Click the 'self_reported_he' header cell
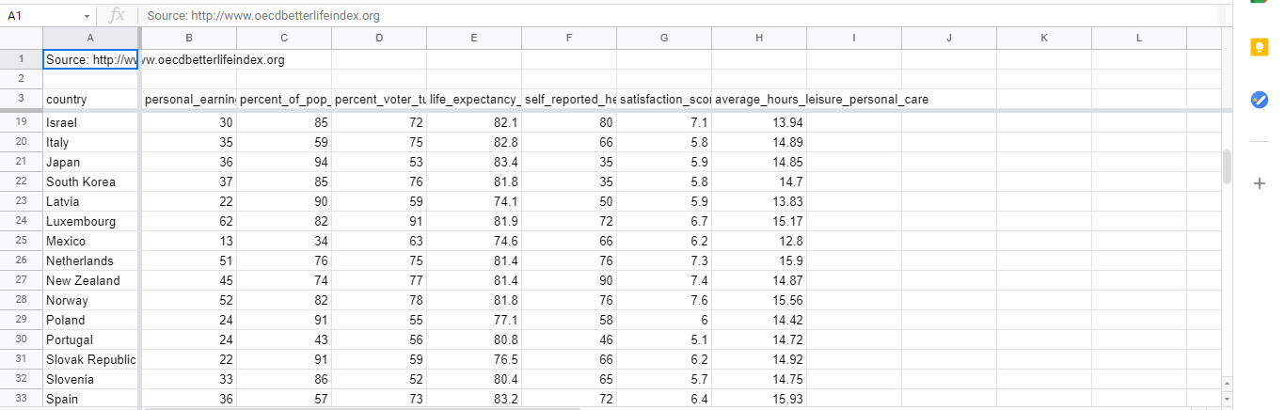This screenshot has height=410, width=1285. 569,99
